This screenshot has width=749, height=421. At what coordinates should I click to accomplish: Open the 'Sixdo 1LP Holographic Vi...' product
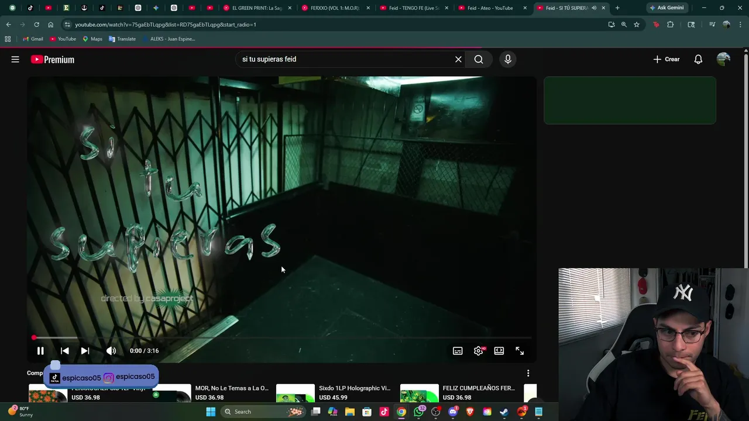[x=355, y=388]
